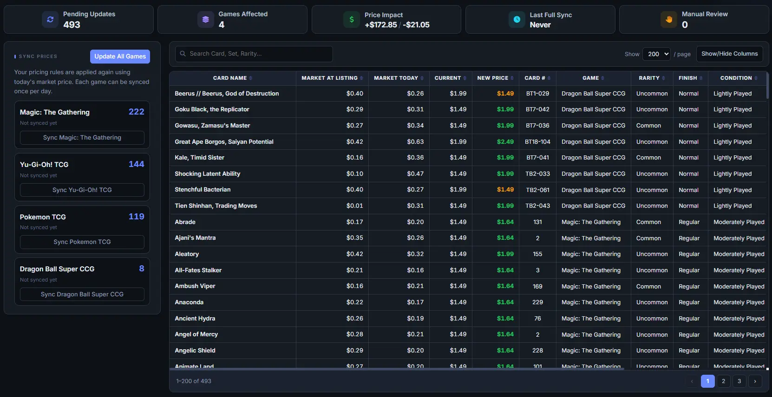Sort by Condition column
Image resolution: width=772 pixels, height=397 pixels.
739,78
